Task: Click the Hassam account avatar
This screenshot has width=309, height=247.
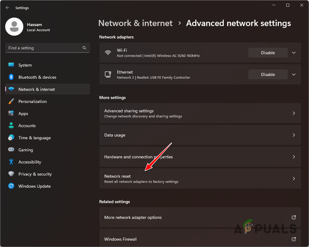Action: pyautogui.click(x=14, y=27)
